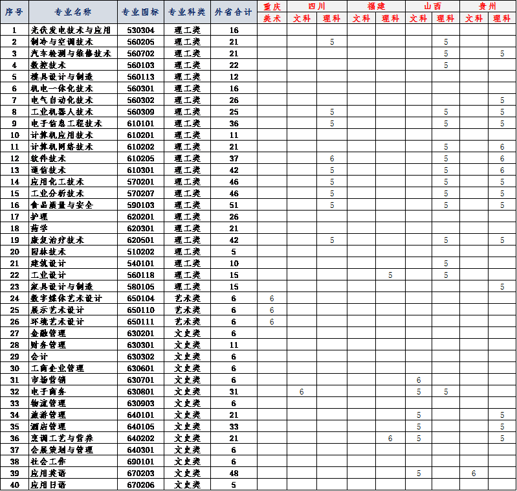Screen dimensions: 517x491
Task: Select the 工业设计 cell
Action: (73, 275)
